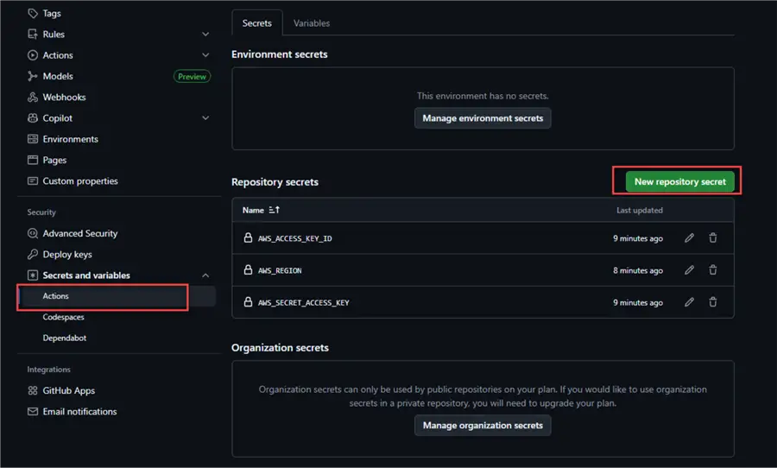The width and height of the screenshot is (777, 468).
Task: Expand the Copilot section chevron
Action: [x=205, y=118]
